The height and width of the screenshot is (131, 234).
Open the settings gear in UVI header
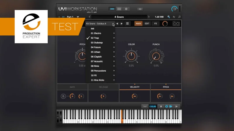126,9
